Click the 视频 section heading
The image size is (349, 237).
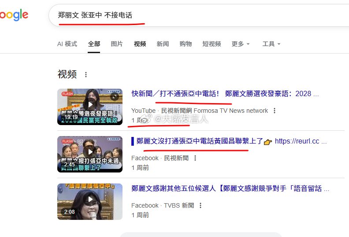pos(67,74)
